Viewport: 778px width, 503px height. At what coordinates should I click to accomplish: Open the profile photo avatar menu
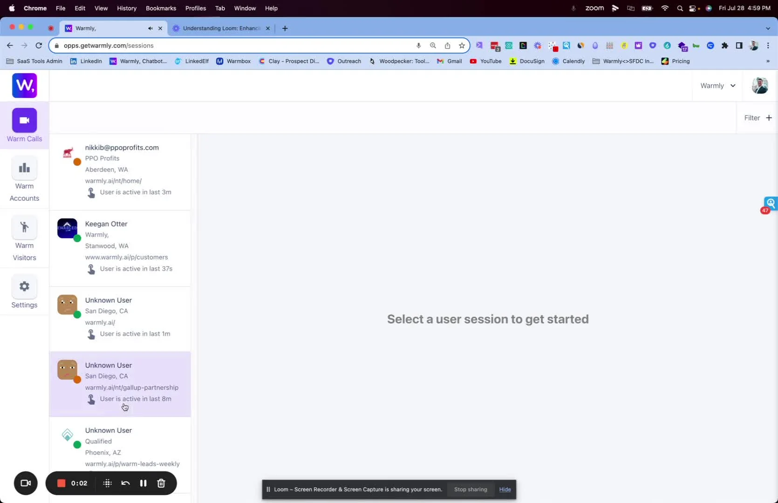(x=760, y=85)
